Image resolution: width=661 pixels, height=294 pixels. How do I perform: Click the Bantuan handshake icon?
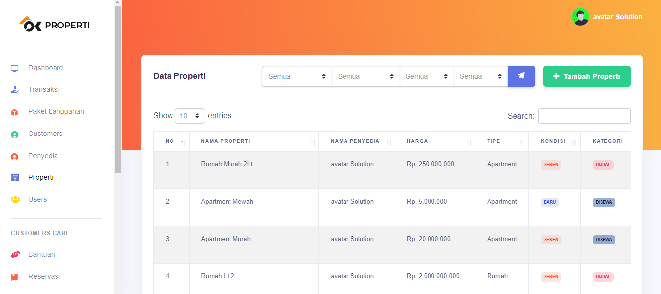coord(15,255)
